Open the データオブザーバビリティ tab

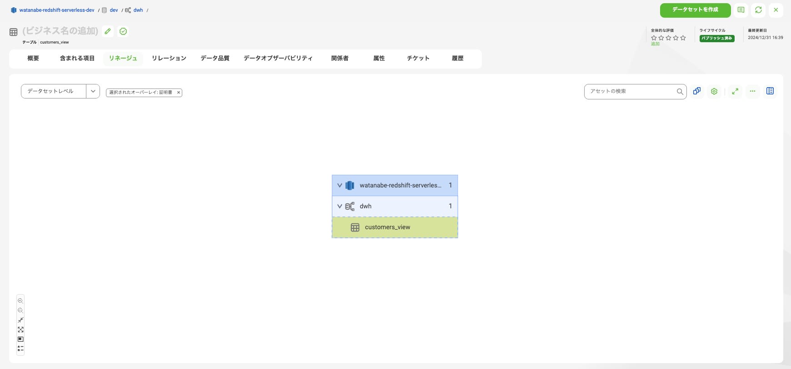coord(278,59)
